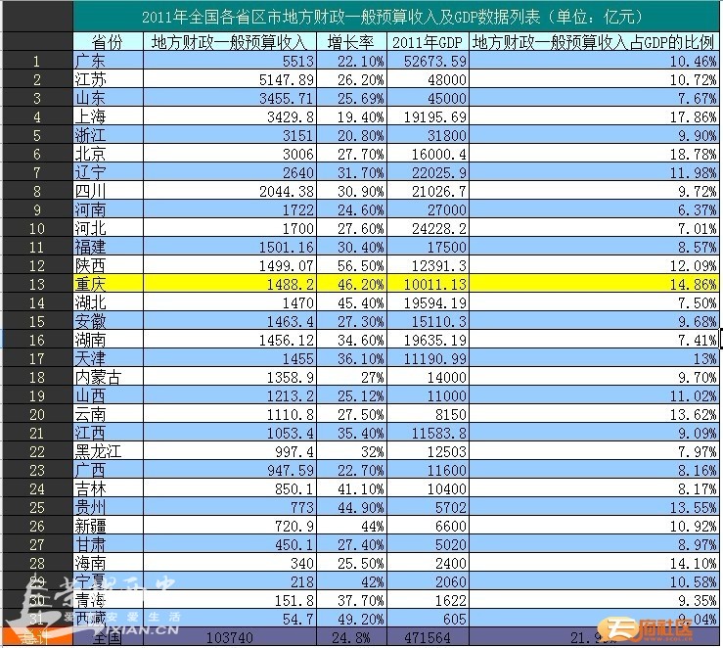Select 广东 revenue cell showing 5513

click(229, 62)
